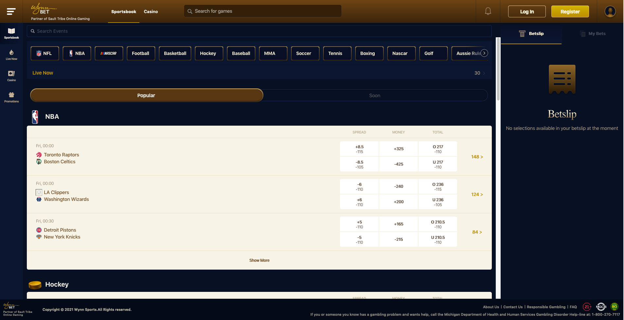Select the Soccer filter
This screenshot has height=320, width=624.
[x=305, y=53]
